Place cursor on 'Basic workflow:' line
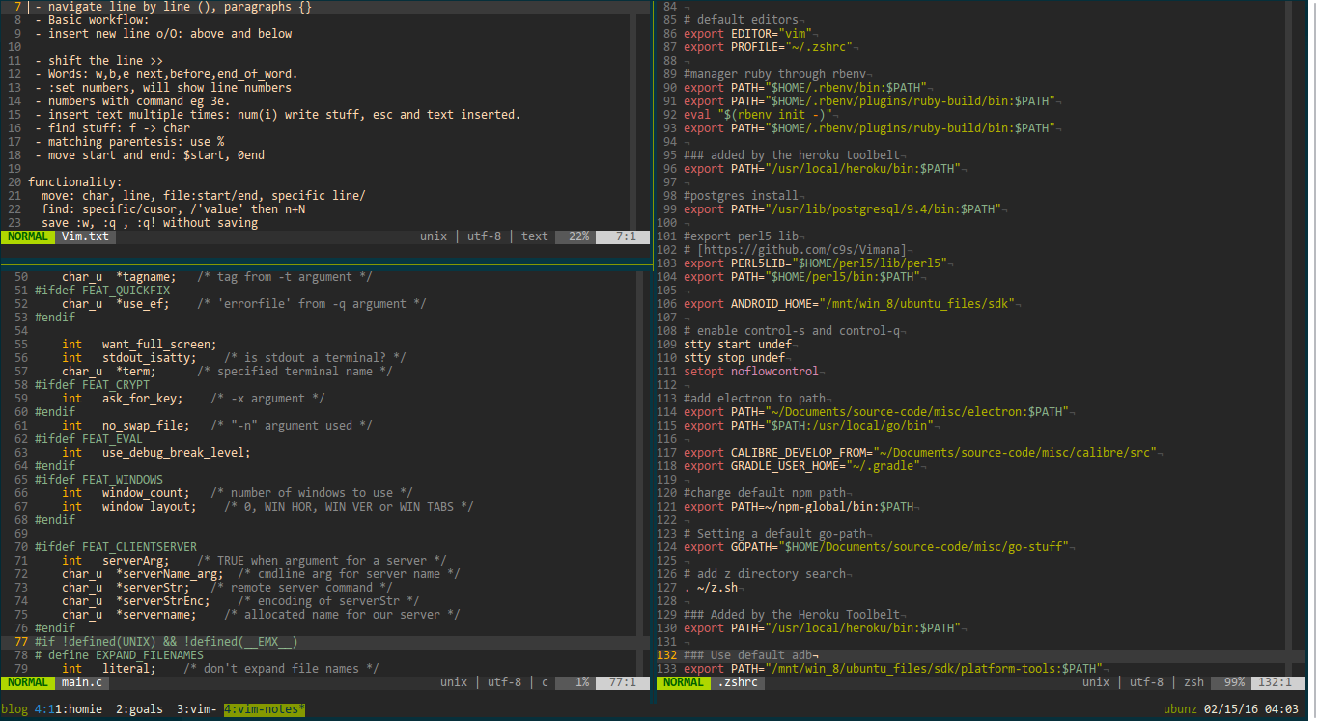Image resolution: width=1319 pixels, height=721 pixels. (x=92, y=20)
